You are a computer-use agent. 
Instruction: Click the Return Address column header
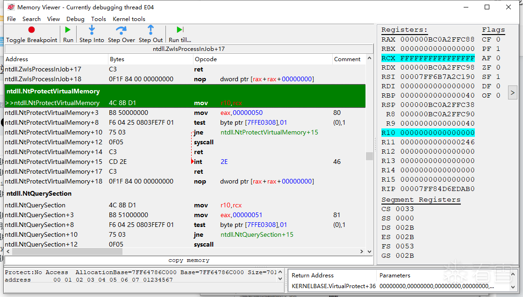point(332,276)
